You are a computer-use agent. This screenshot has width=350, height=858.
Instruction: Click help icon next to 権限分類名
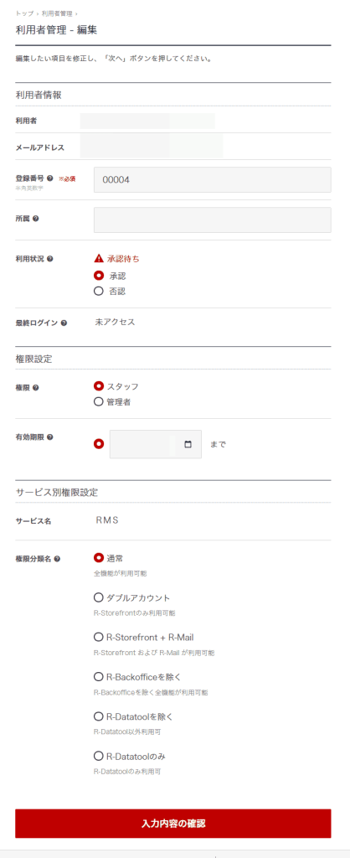[x=58, y=559]
